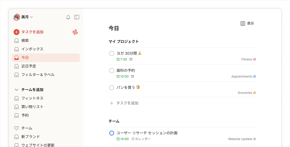Open 近日予定 view in the sidebar
Viewport: 290px width, 147px height.
tap(29, 66)
